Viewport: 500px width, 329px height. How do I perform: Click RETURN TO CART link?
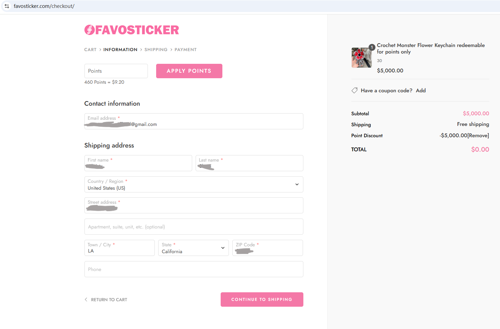(109, 299)
